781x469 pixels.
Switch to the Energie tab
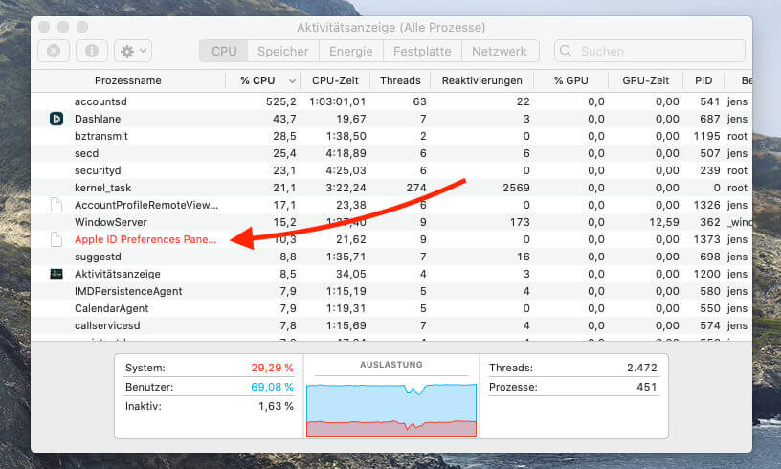pyautogui.click(x=350, y=52)
